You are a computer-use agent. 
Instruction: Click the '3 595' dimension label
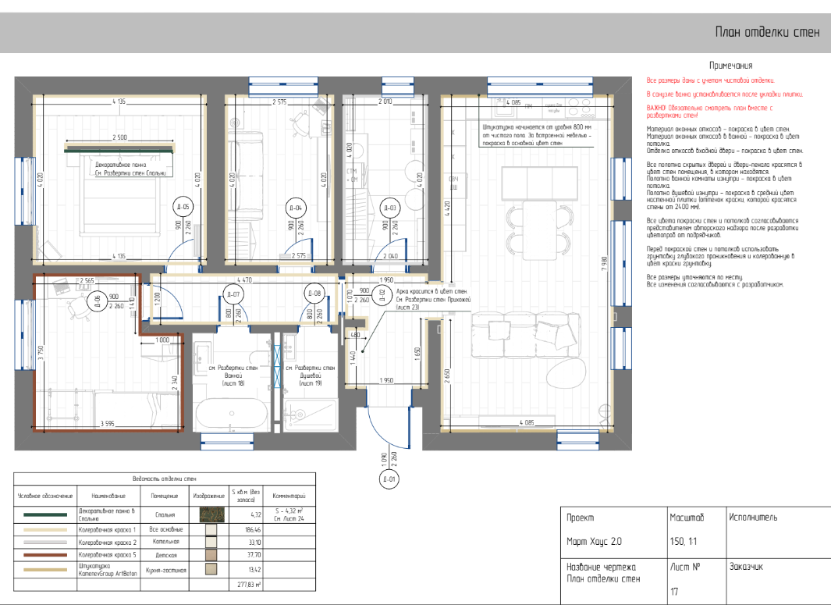point(108,424)
